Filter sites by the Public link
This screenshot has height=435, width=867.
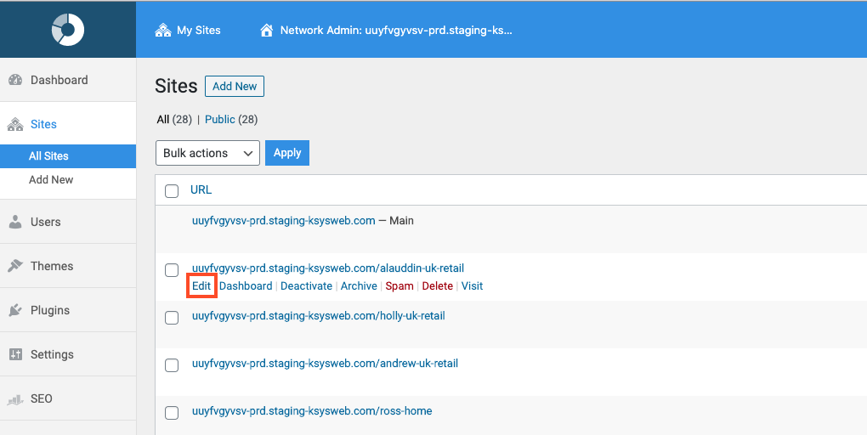click(220, 120)
